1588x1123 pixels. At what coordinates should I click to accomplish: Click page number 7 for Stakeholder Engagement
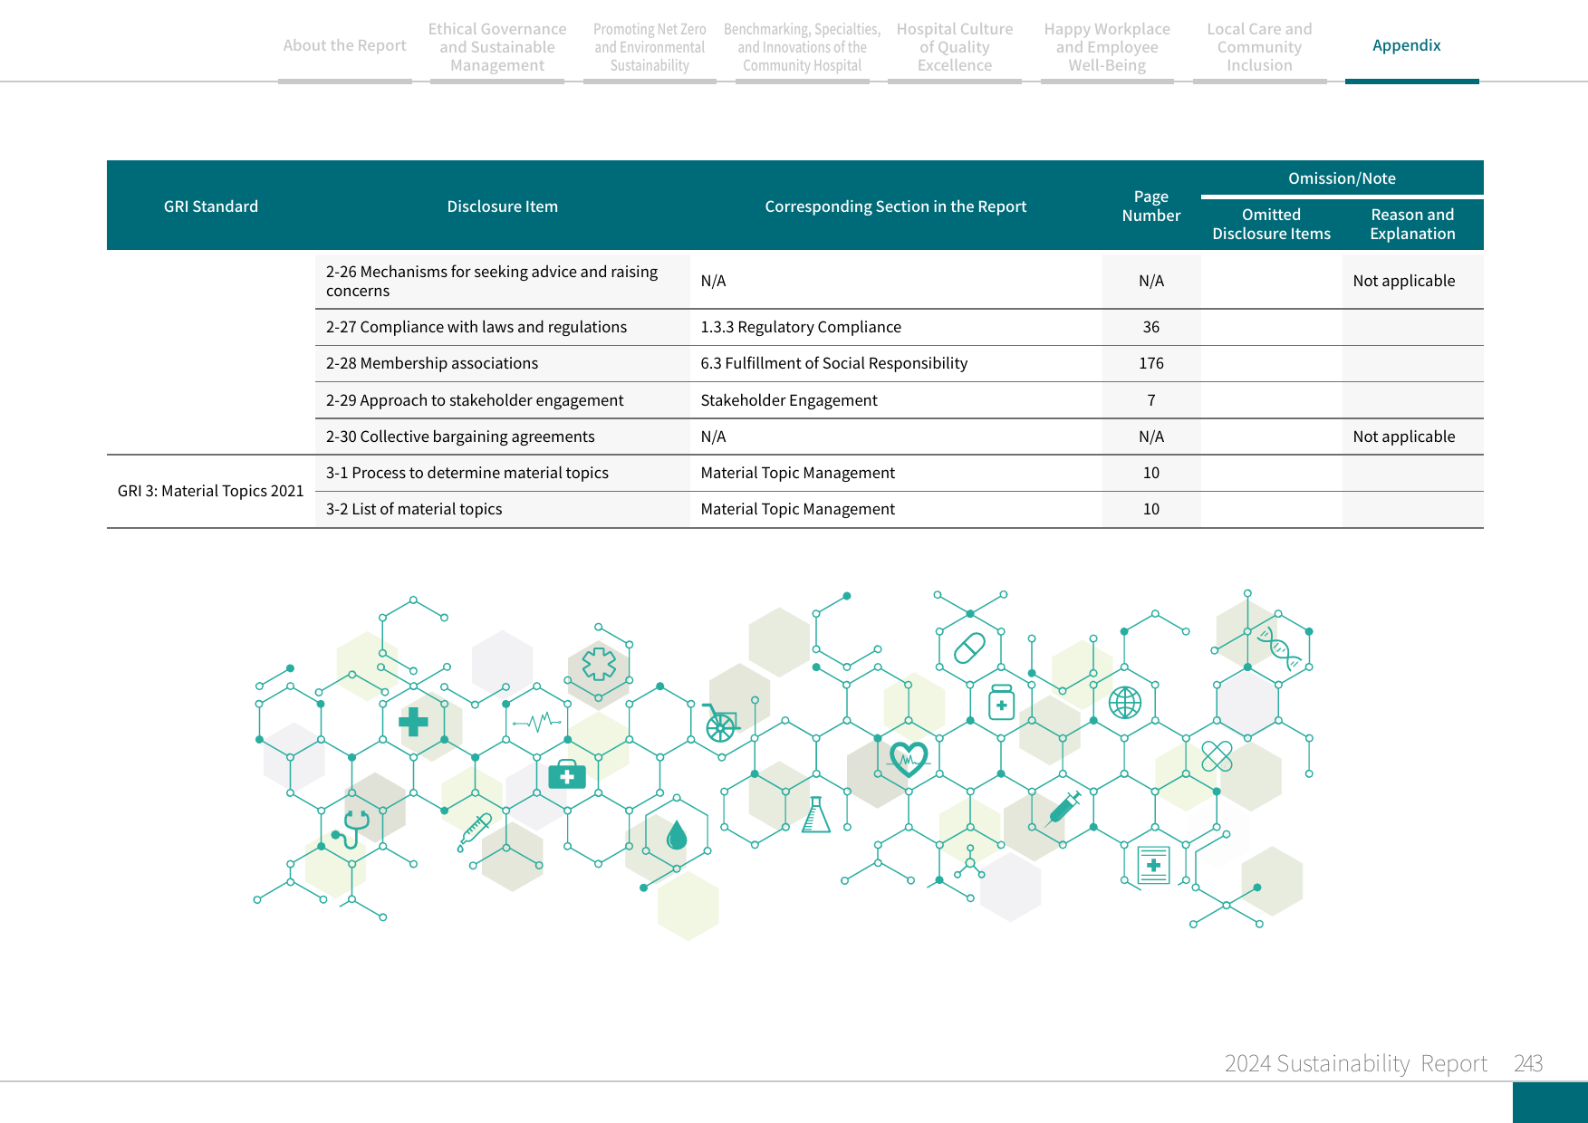[1150, 400]
